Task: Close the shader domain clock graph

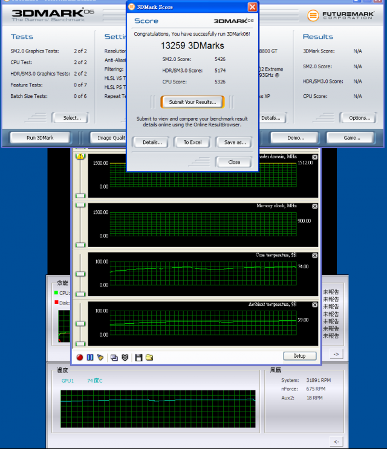Action: 314,157
